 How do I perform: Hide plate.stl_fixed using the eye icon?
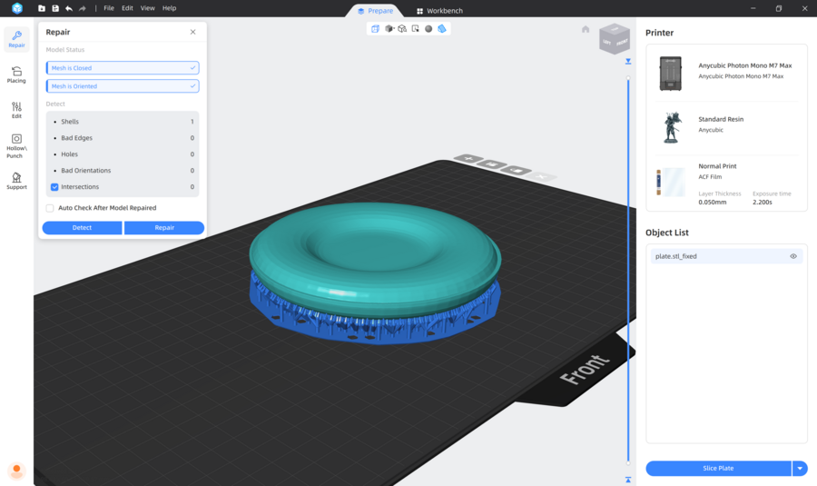[x=793, y=256]
